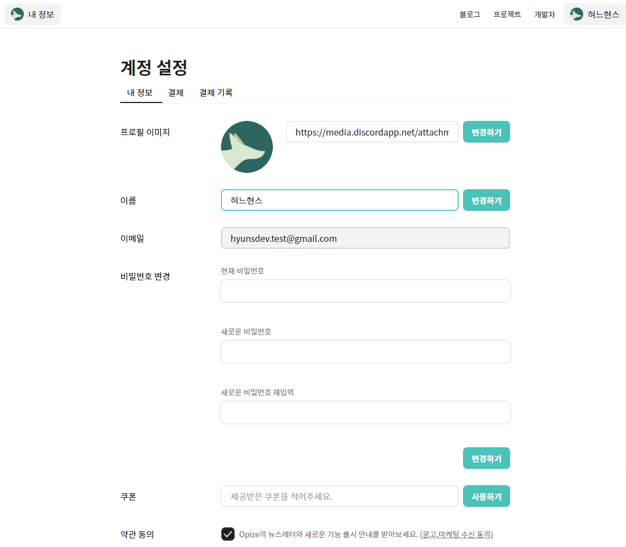Viewport: 626px width, 547px height.
Task: Click the 쿠폰 label
Action: (x=128, y=496)
